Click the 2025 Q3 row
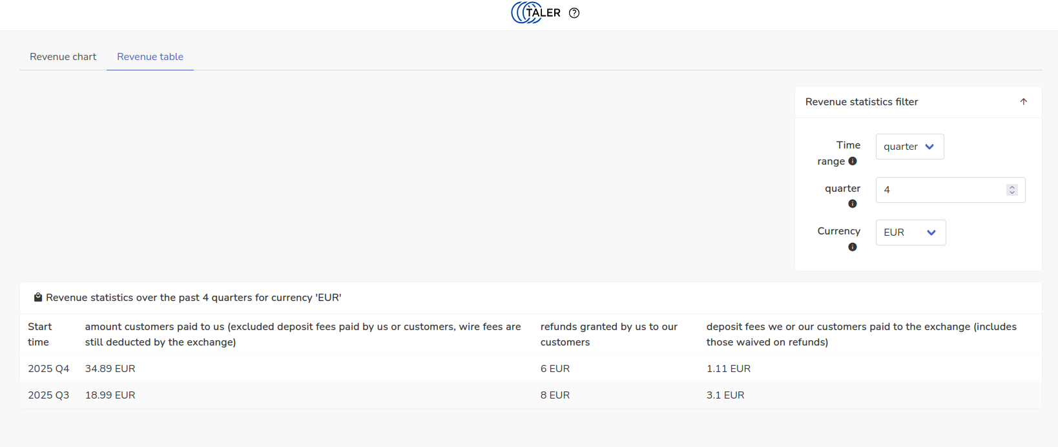The image size is (1058, 447). [48, 395]
